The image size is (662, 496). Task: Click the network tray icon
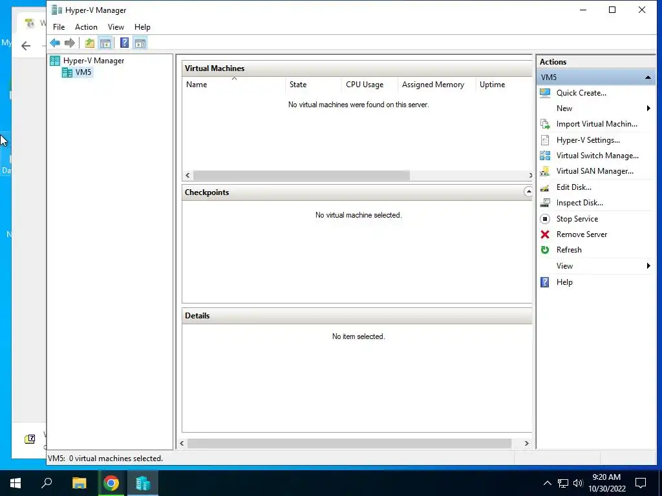coord(563,483)
